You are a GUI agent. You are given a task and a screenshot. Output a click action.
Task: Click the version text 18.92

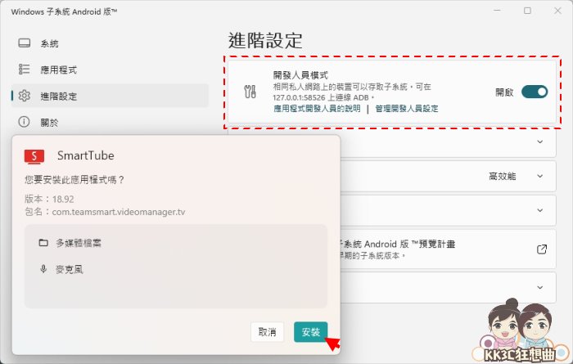click(x=63, y=199)
